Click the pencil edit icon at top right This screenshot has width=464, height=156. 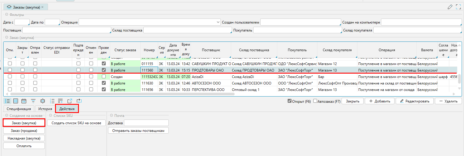point(450,7)
